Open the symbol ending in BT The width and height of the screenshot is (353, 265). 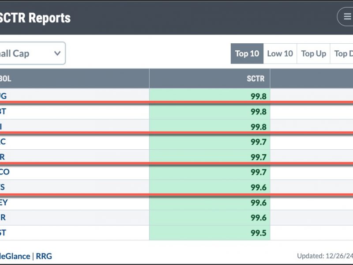(3, 111)
